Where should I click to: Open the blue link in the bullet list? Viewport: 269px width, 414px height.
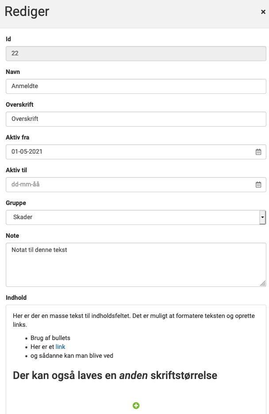click(x=60, y=347)
